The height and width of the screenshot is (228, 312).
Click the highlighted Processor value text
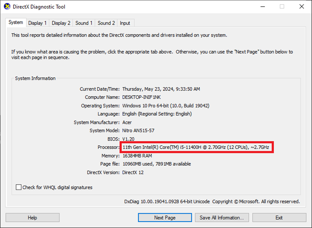click(196, 147)
